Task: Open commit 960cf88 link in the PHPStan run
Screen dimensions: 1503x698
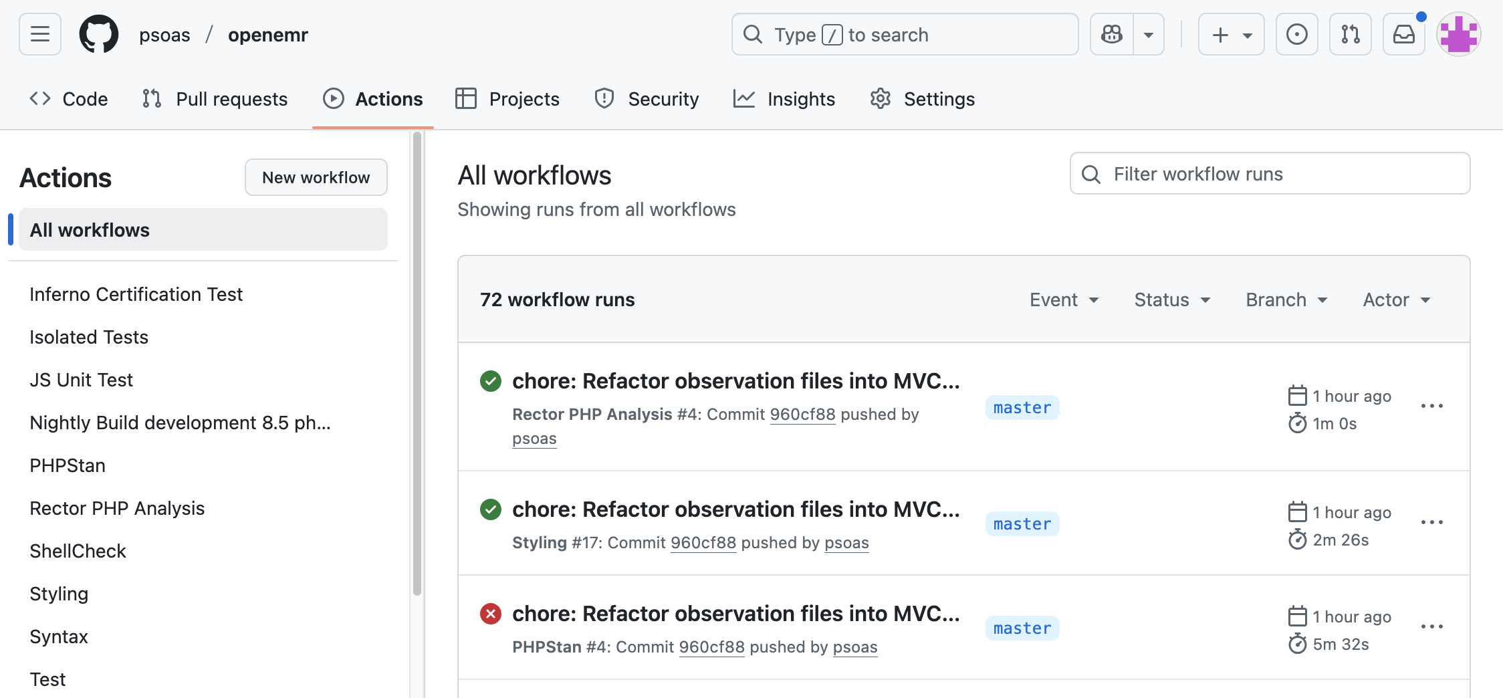Action: (711, 647)
